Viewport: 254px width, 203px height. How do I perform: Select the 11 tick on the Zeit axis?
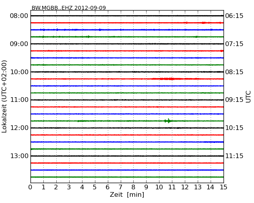pos(172,187)
